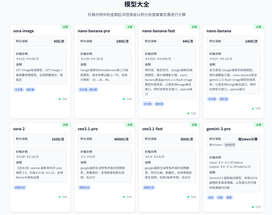Click the green status dot on nano-banana-fast card

tap(188, 113)
